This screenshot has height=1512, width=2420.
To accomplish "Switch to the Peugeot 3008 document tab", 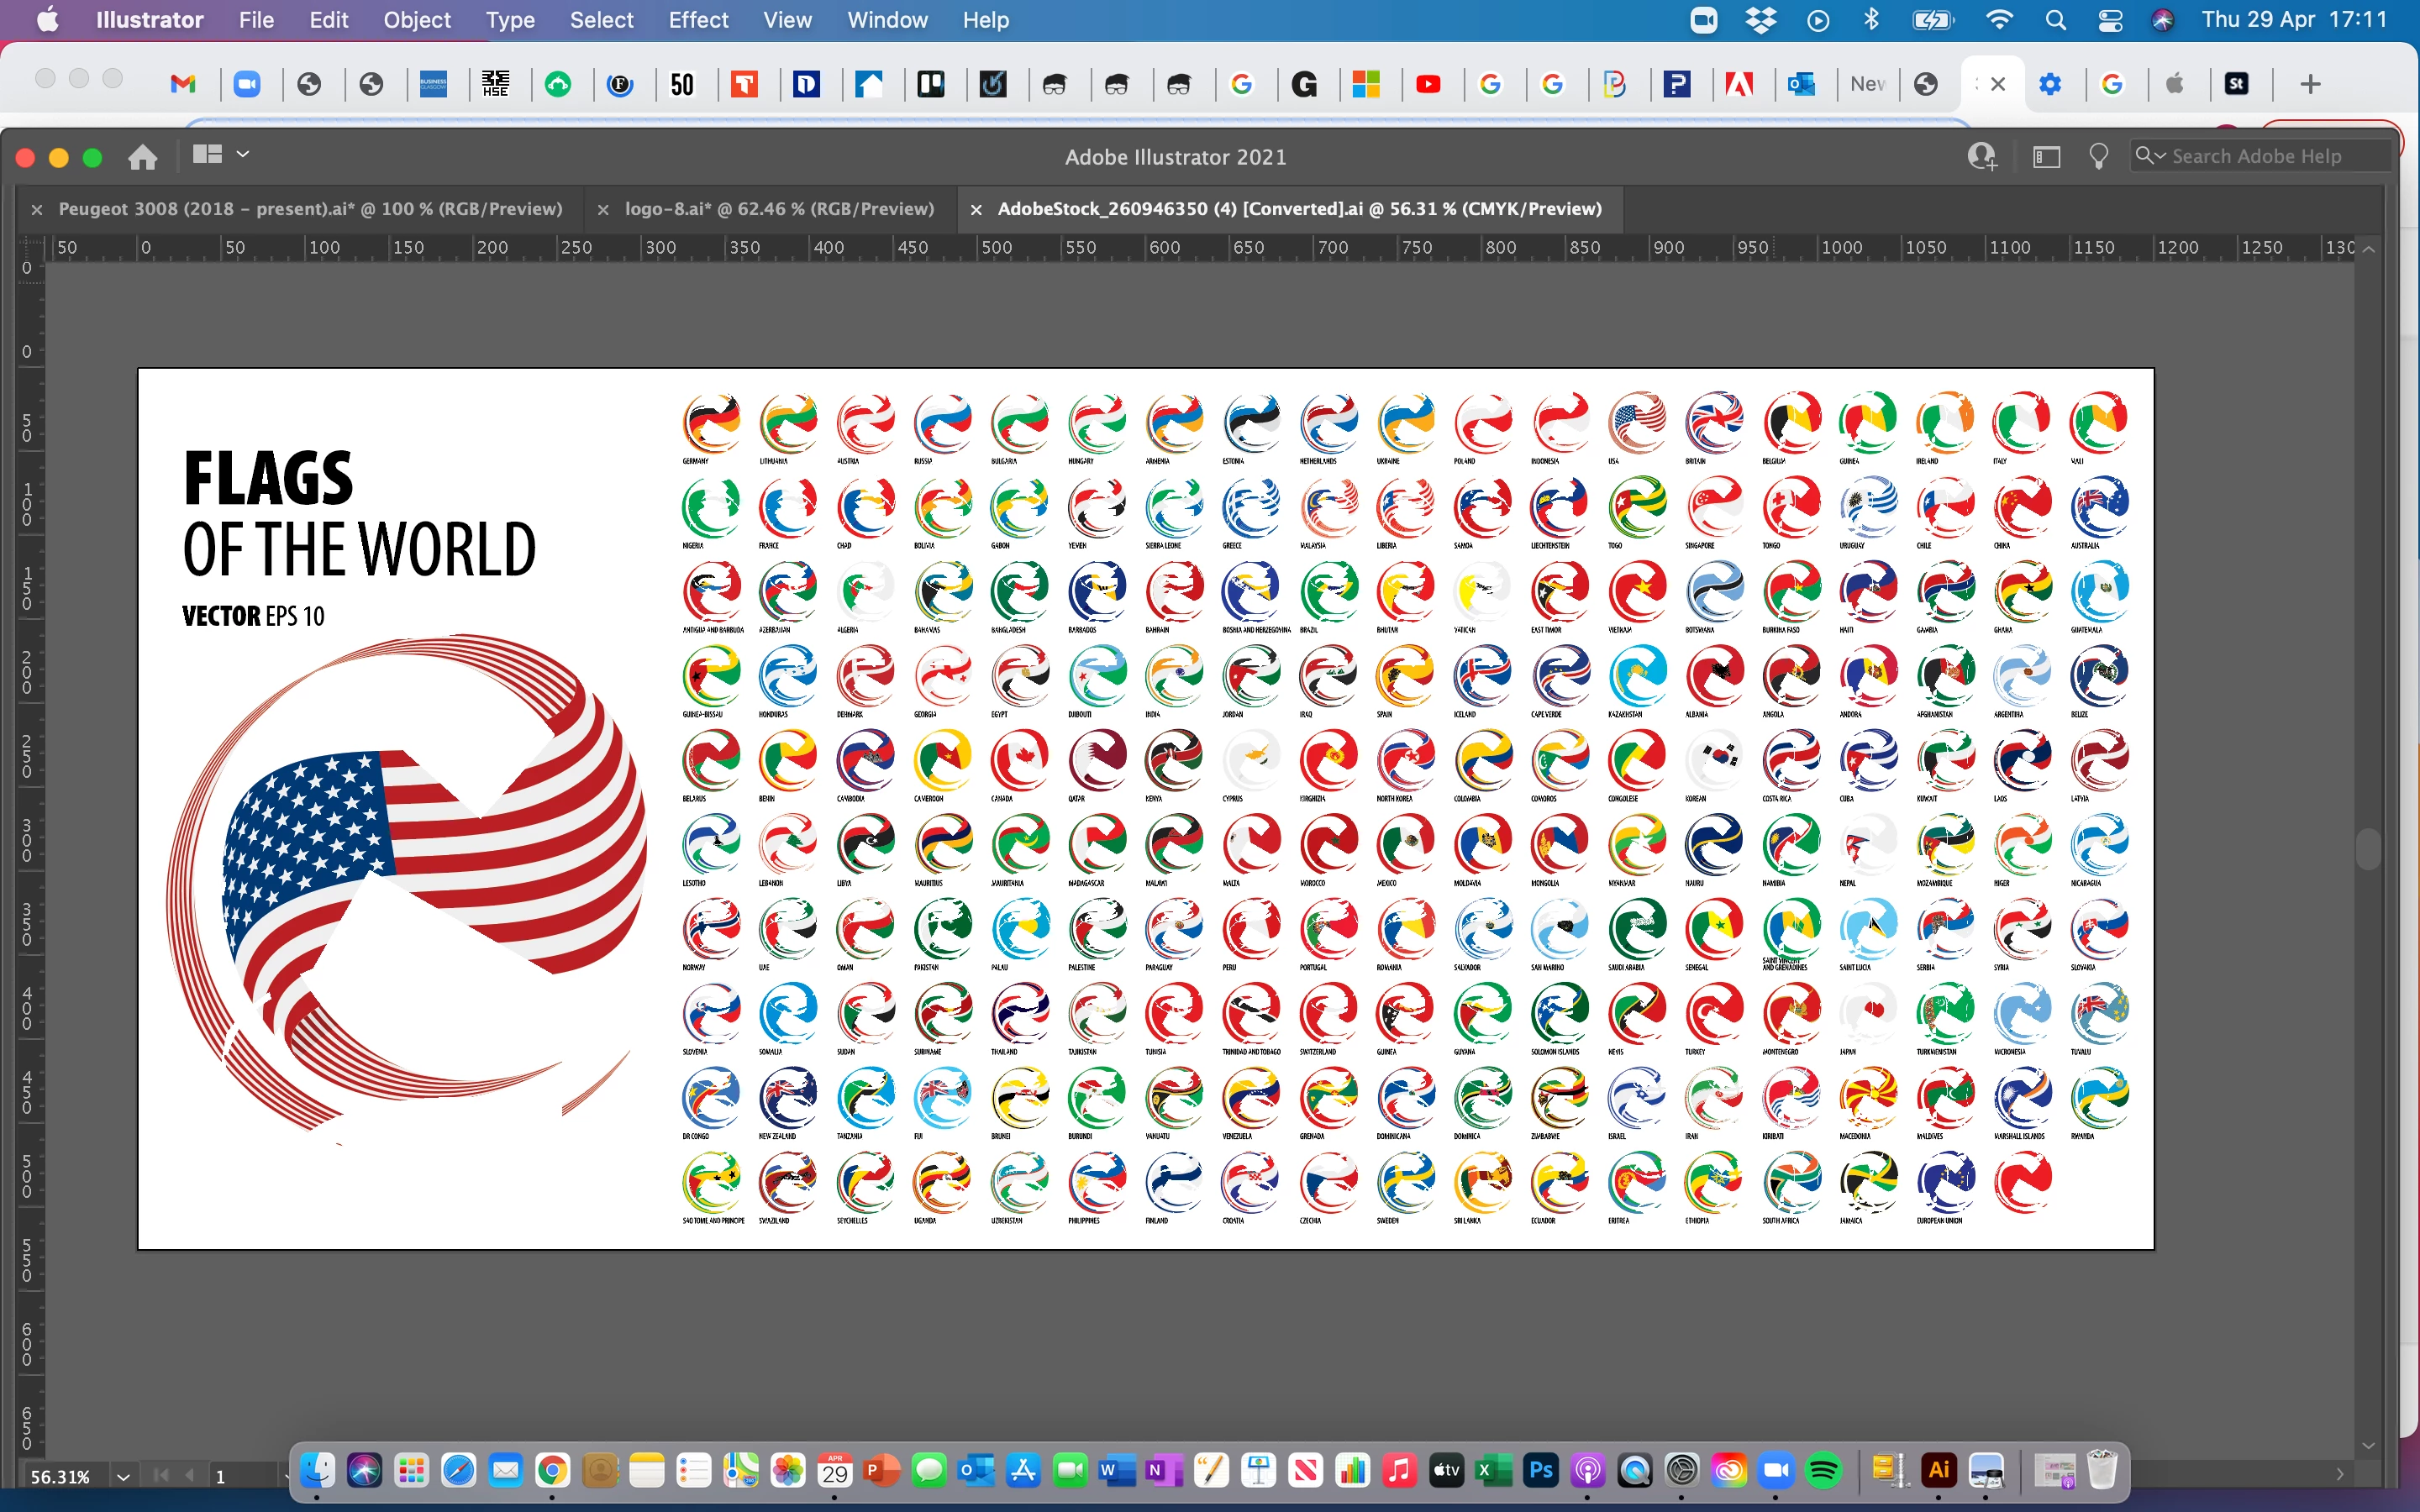I will (x=310, y=209).
